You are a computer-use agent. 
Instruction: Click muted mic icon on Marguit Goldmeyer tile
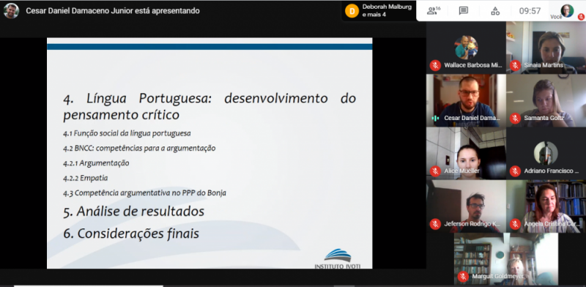click(463, 277)
